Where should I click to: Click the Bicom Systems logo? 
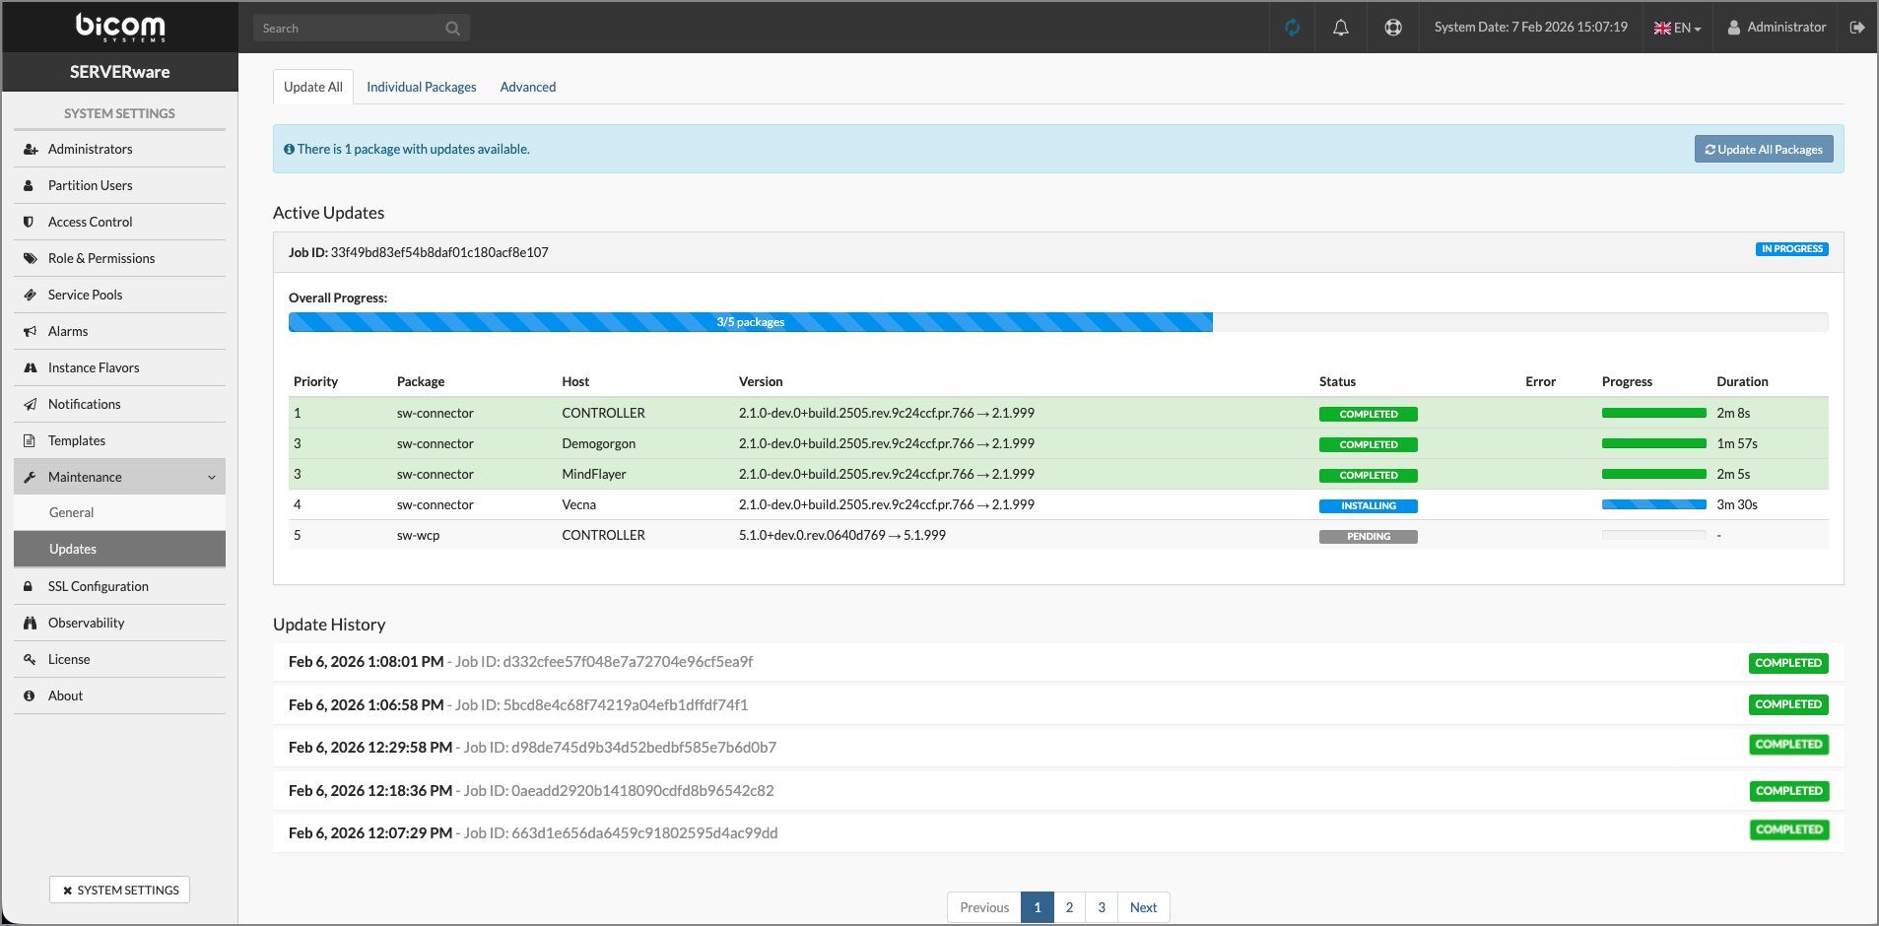tap(120, 27)
